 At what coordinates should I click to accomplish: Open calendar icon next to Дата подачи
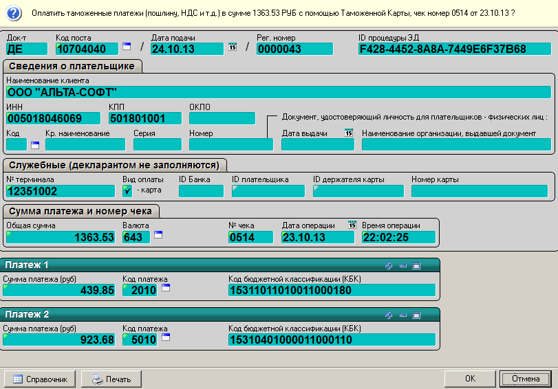point(232,47)
